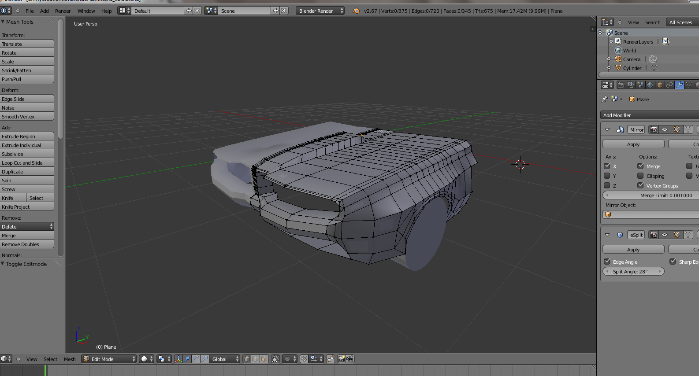This screenshot has width=699, height=376.
Task: Collapse the eSplit modifier panel
Action: pos(607,235)
